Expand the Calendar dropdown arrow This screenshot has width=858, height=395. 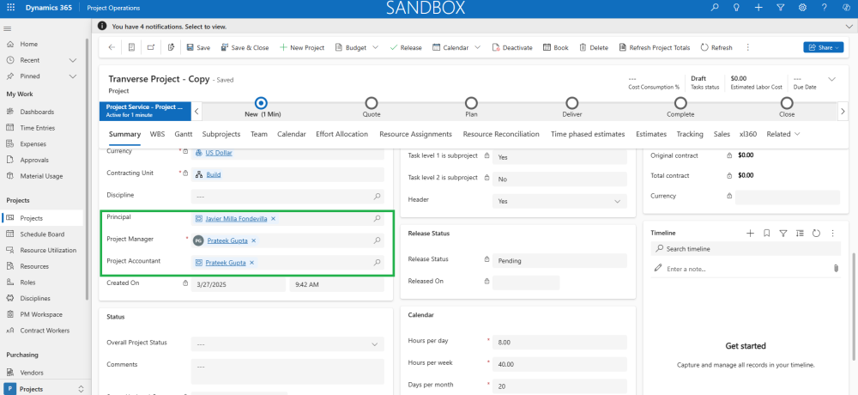coord(478,48)
